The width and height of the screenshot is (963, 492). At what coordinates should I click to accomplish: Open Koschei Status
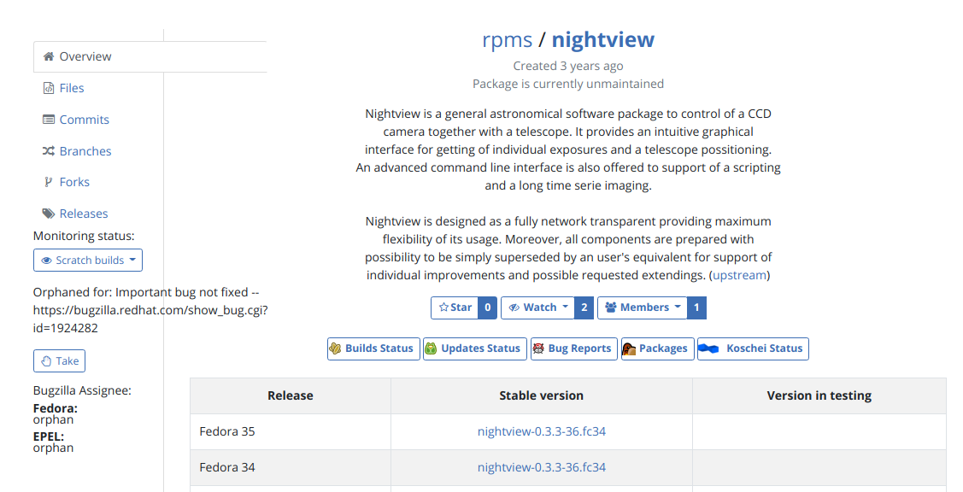pyautogui.click(x=753, y=348)
